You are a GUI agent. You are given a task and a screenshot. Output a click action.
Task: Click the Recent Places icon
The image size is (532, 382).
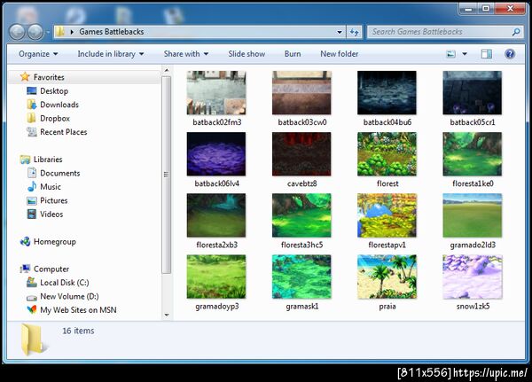tap(32, 132)
